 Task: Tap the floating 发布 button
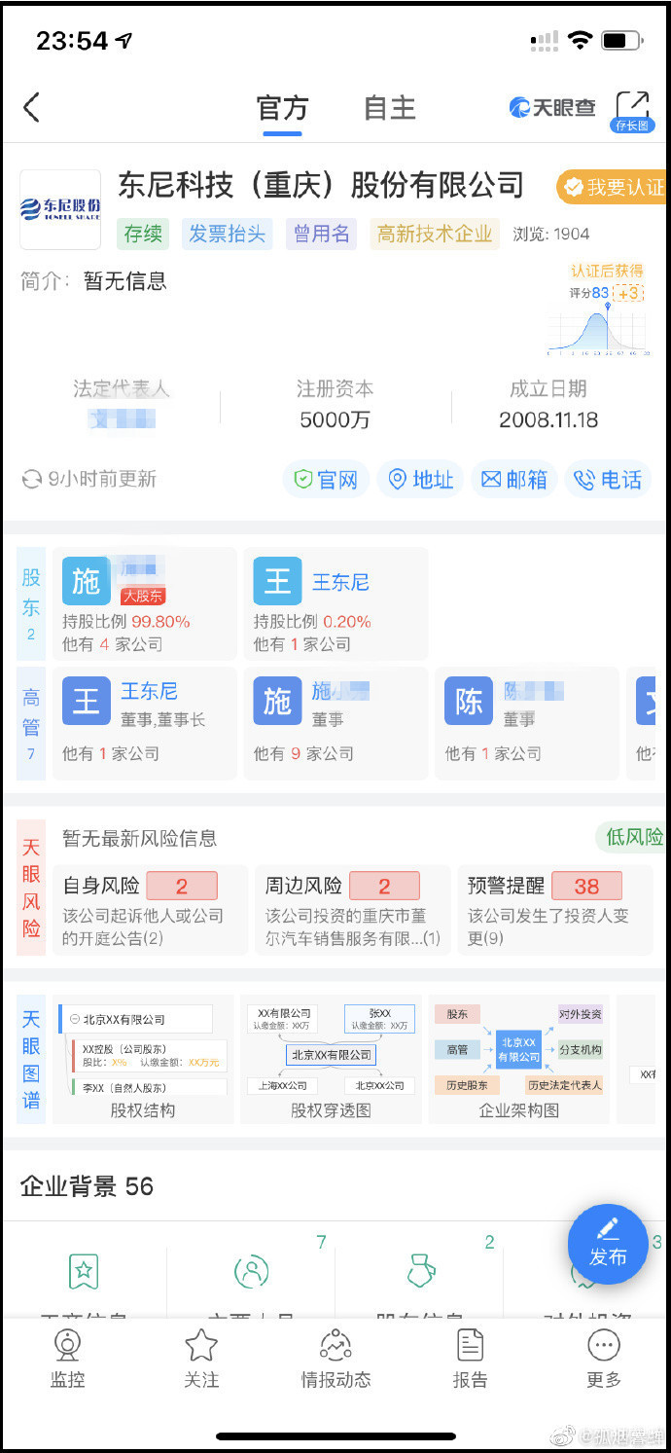pos(608,1245)
